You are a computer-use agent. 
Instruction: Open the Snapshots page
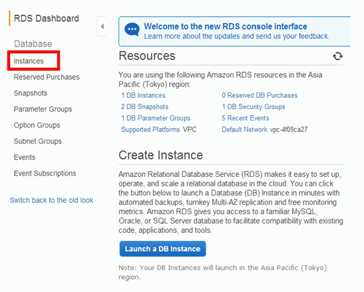[31, 93]
